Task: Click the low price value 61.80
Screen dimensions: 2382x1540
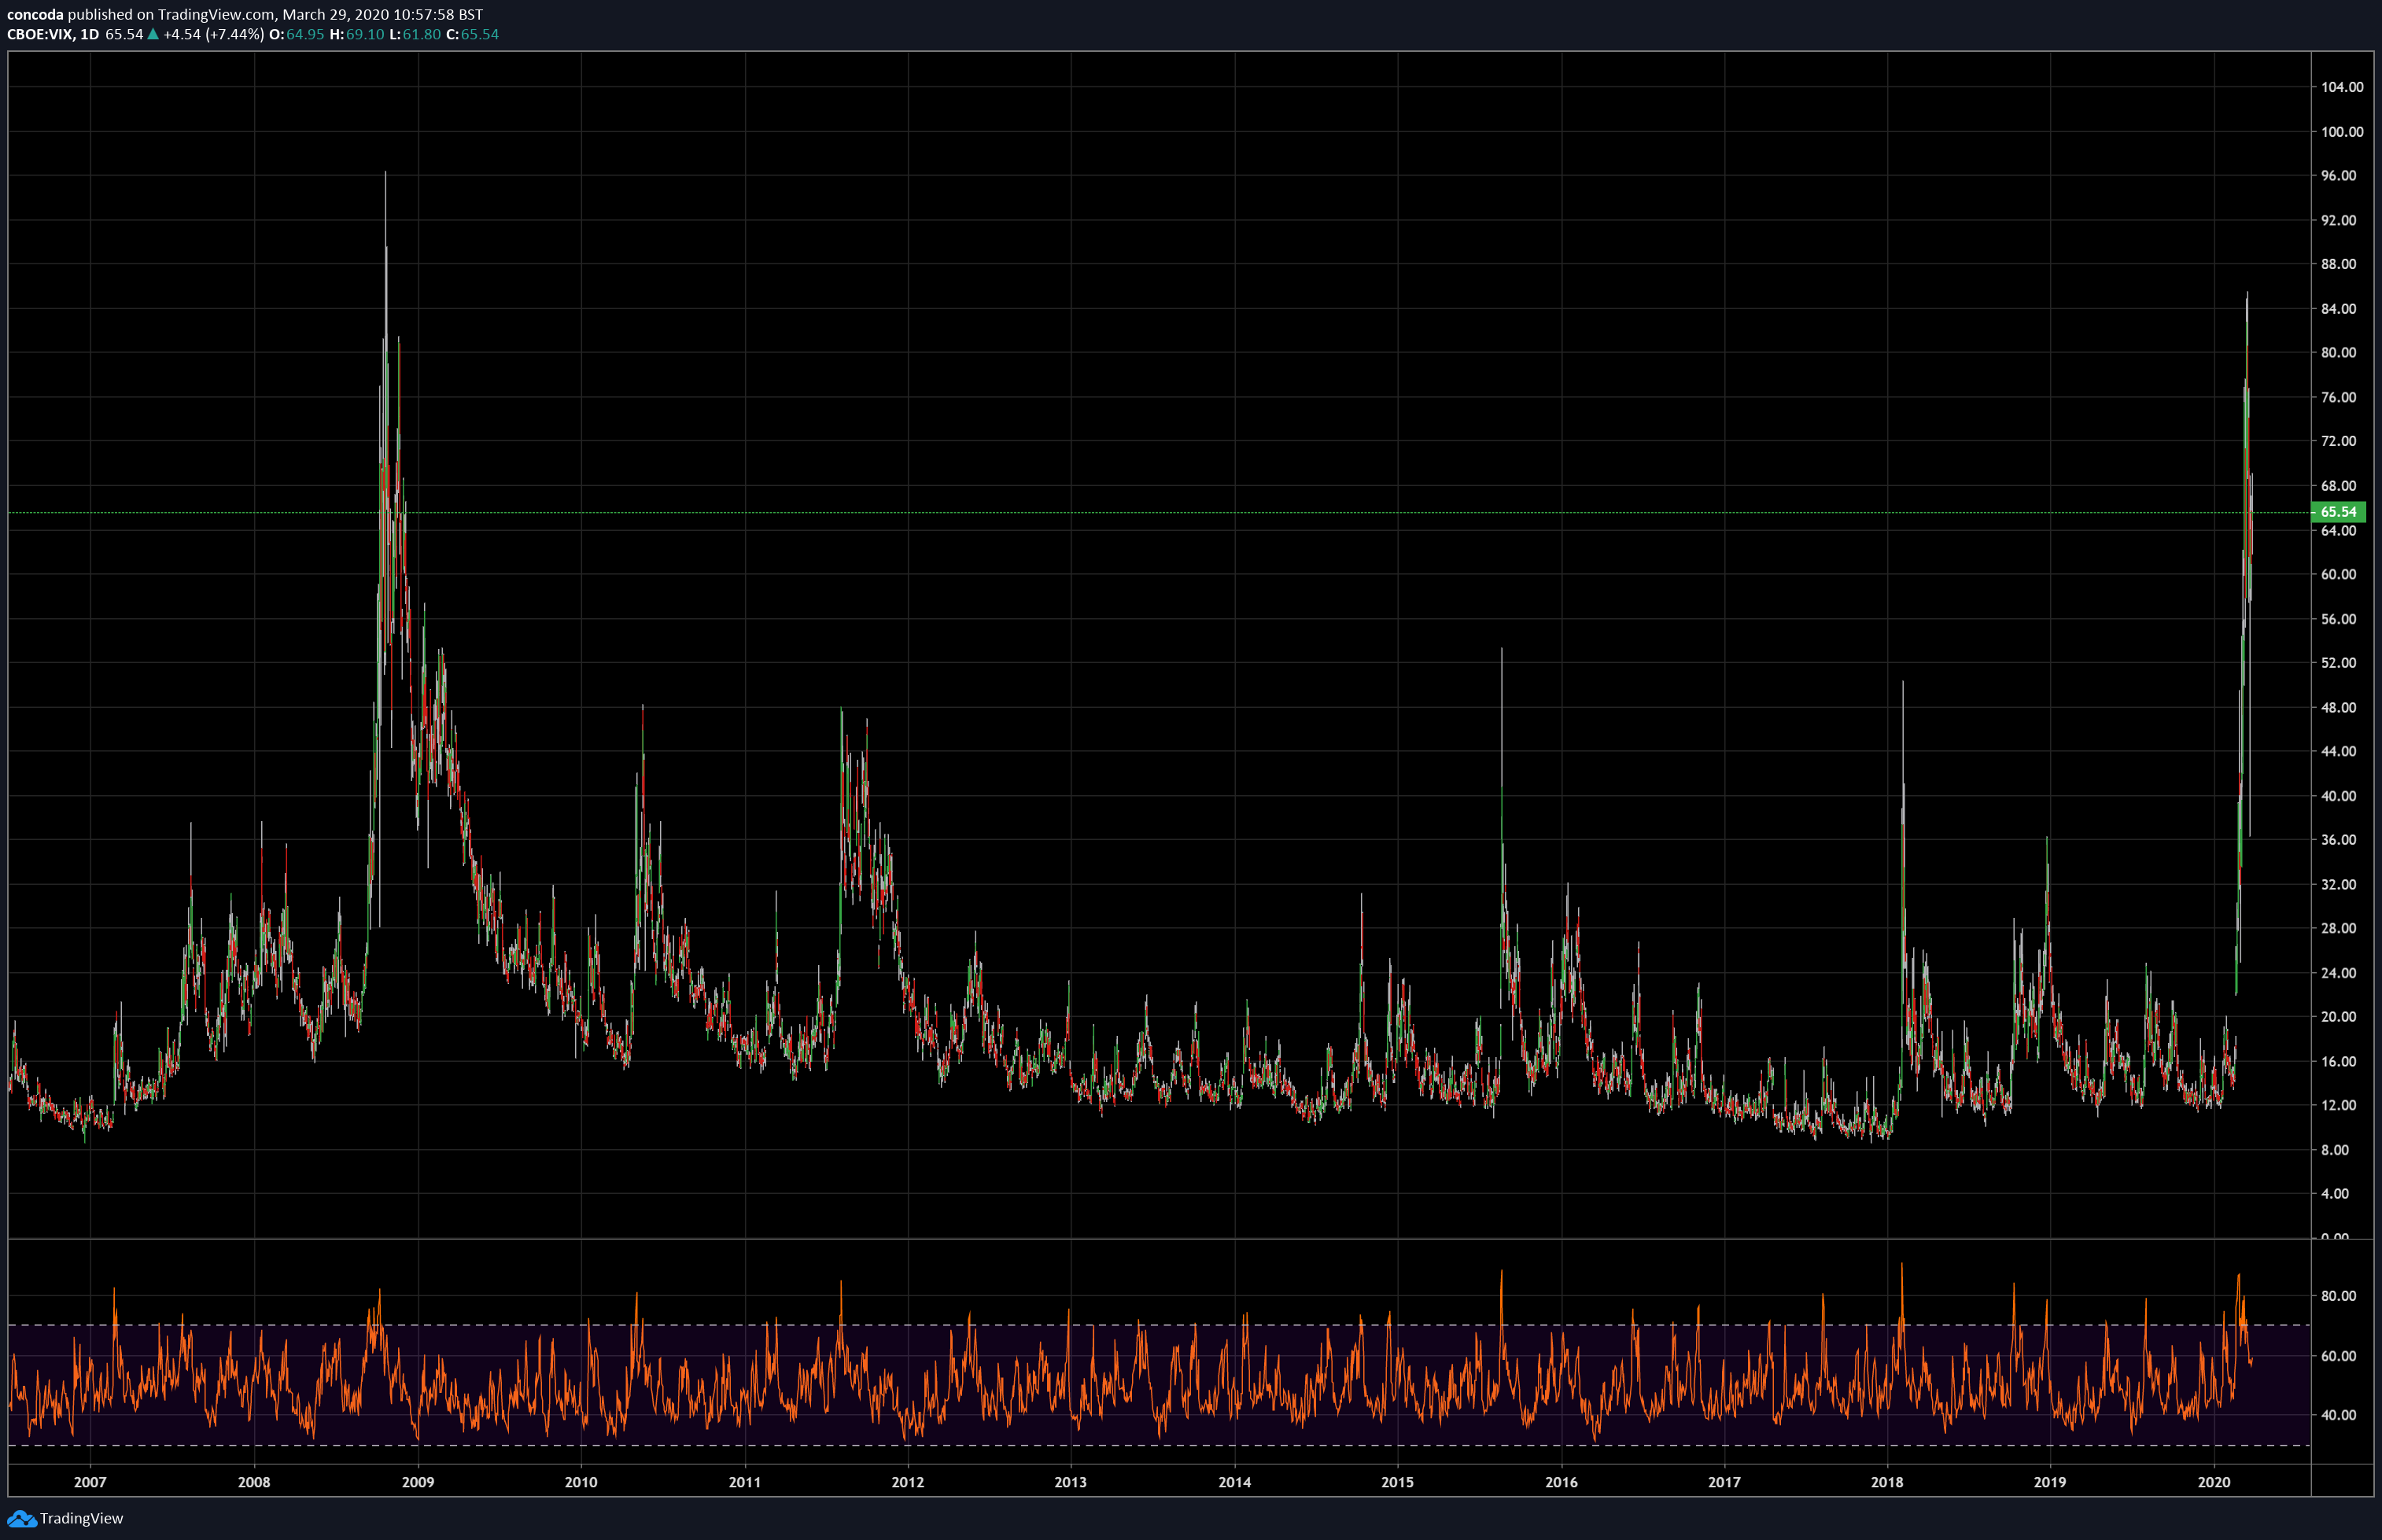Action: click(x=421, y=35)
